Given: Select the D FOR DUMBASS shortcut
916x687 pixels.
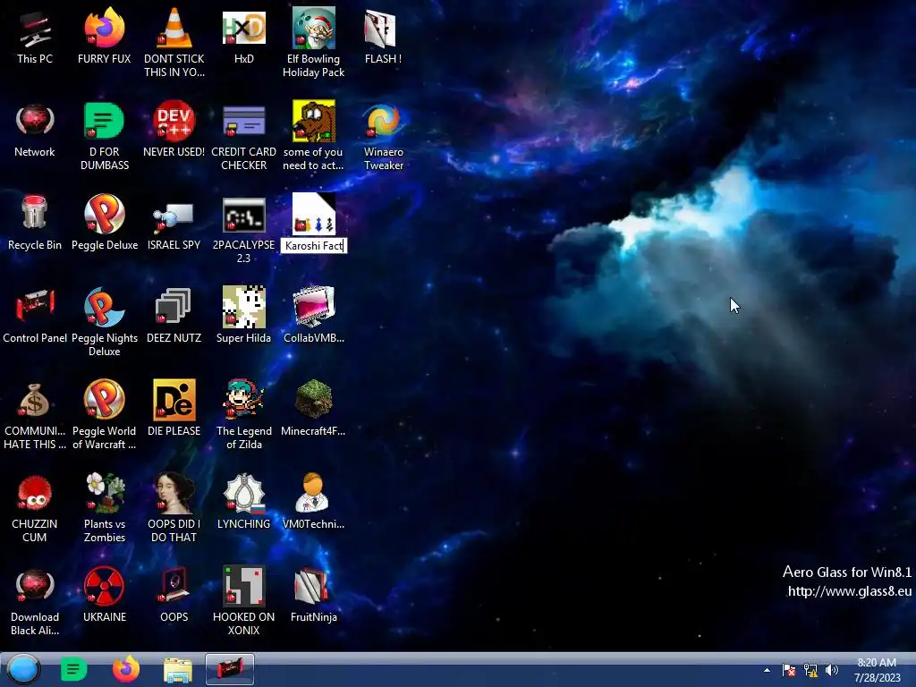Looking at the screenshot, I should click(104, 136).
